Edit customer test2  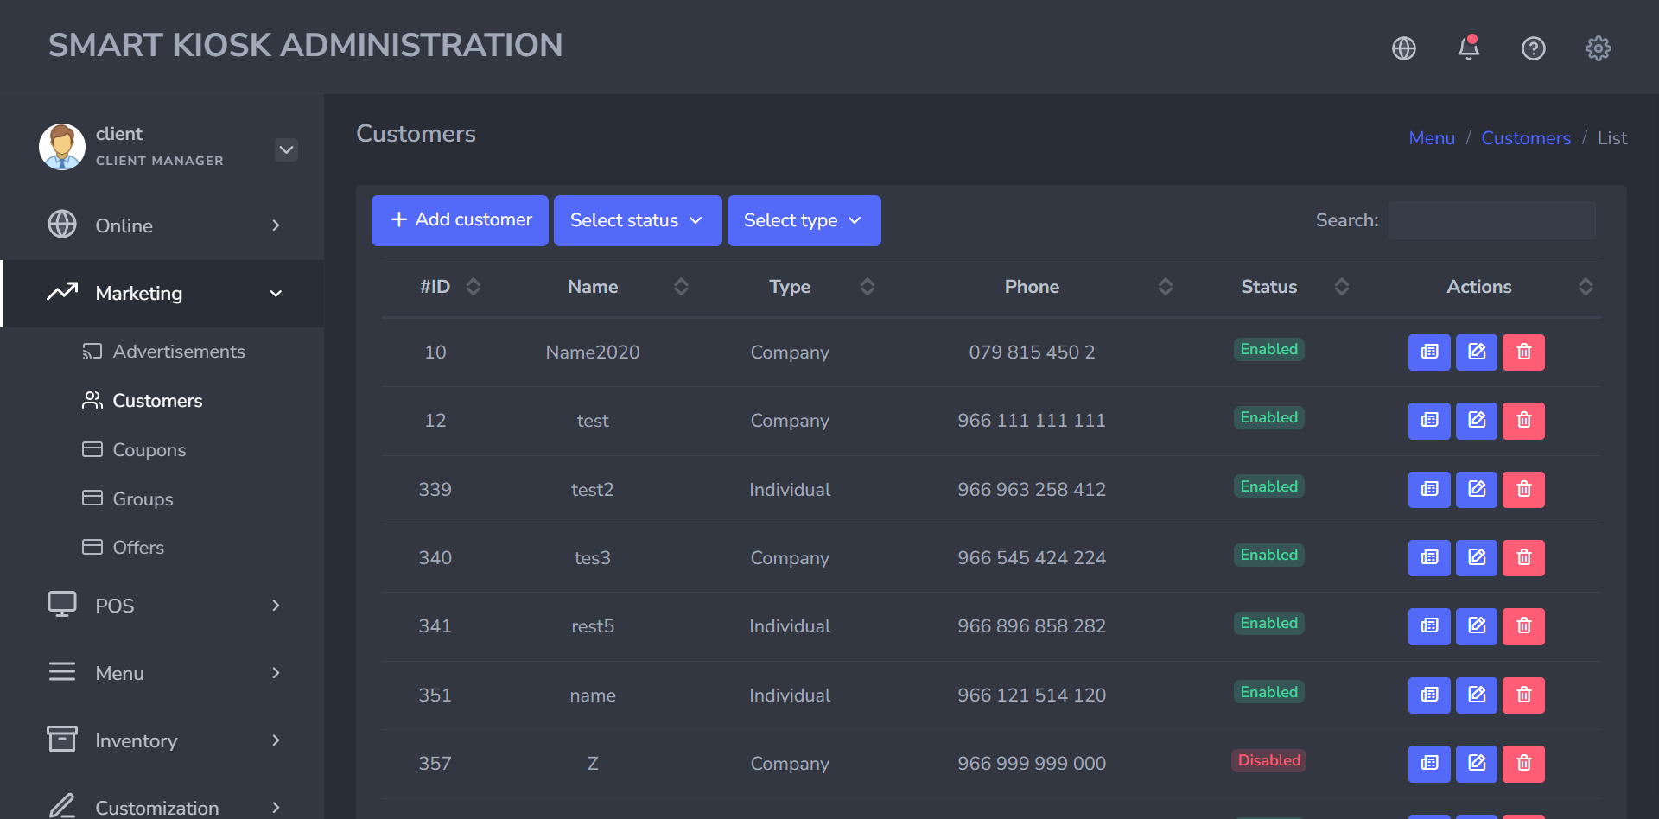[1477, 490]
